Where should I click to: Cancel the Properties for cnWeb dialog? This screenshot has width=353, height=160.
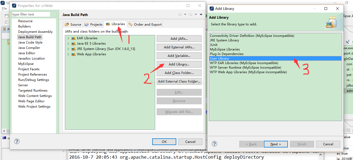click(190, 142)
